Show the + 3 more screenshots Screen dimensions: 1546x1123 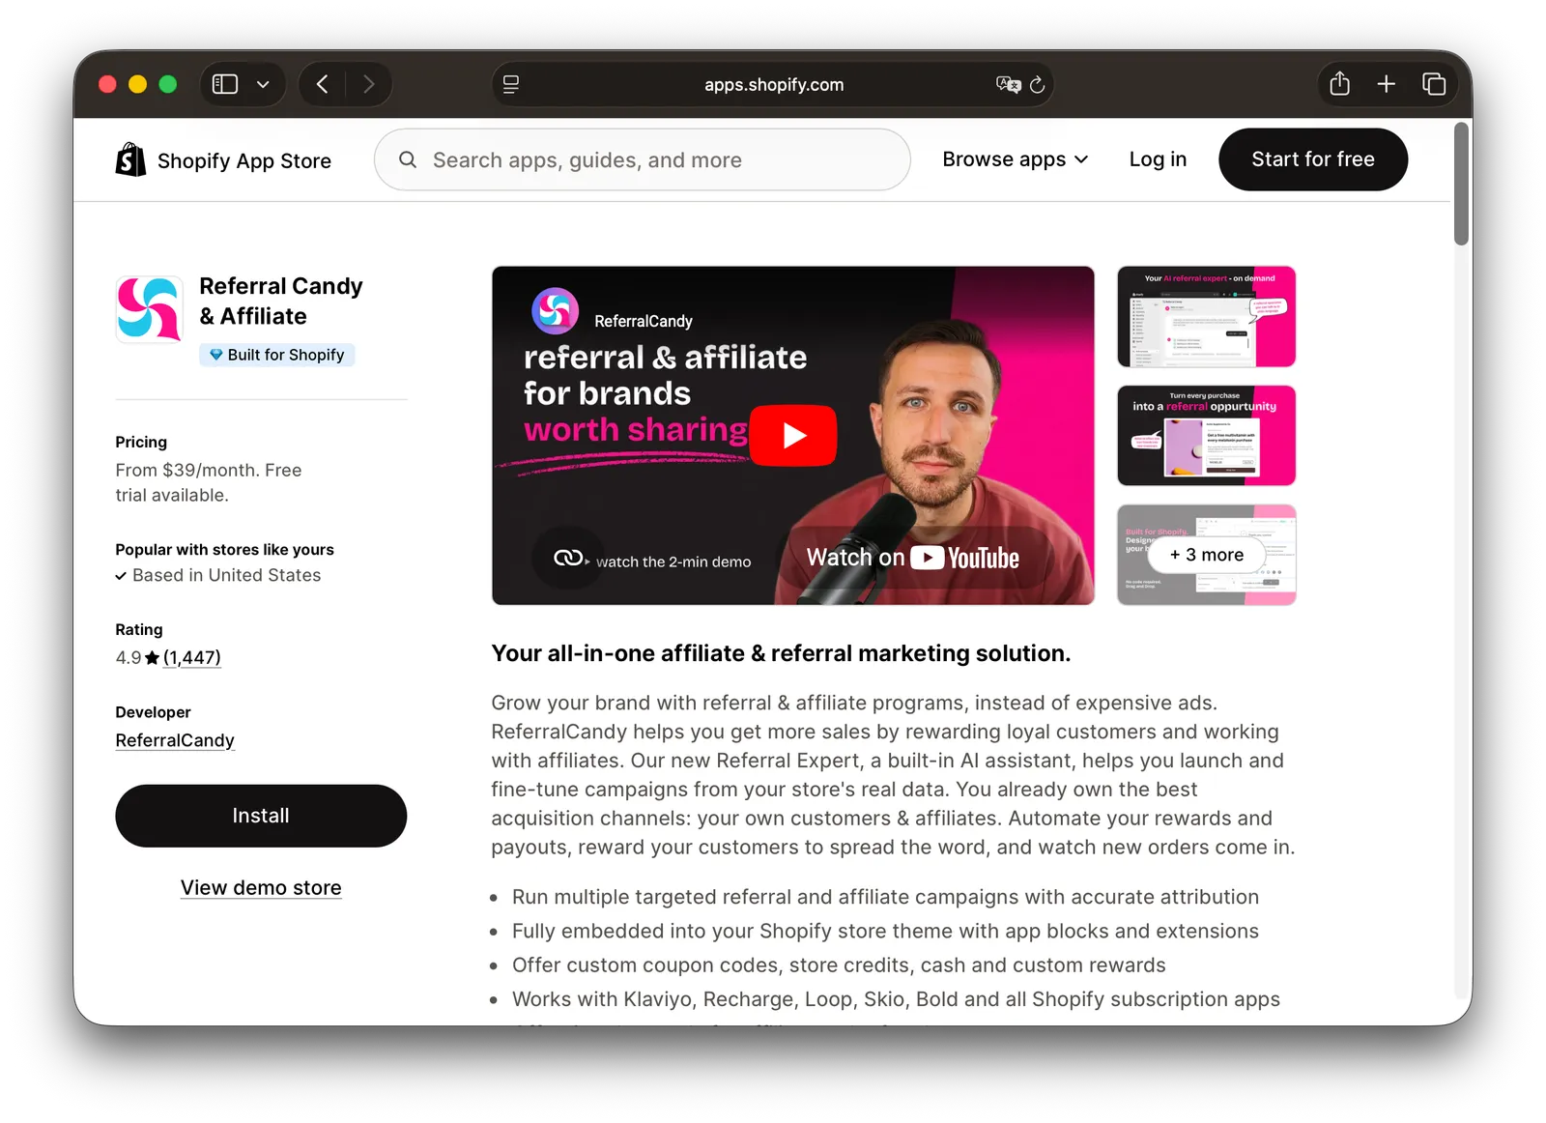[x=1206, y=555]
